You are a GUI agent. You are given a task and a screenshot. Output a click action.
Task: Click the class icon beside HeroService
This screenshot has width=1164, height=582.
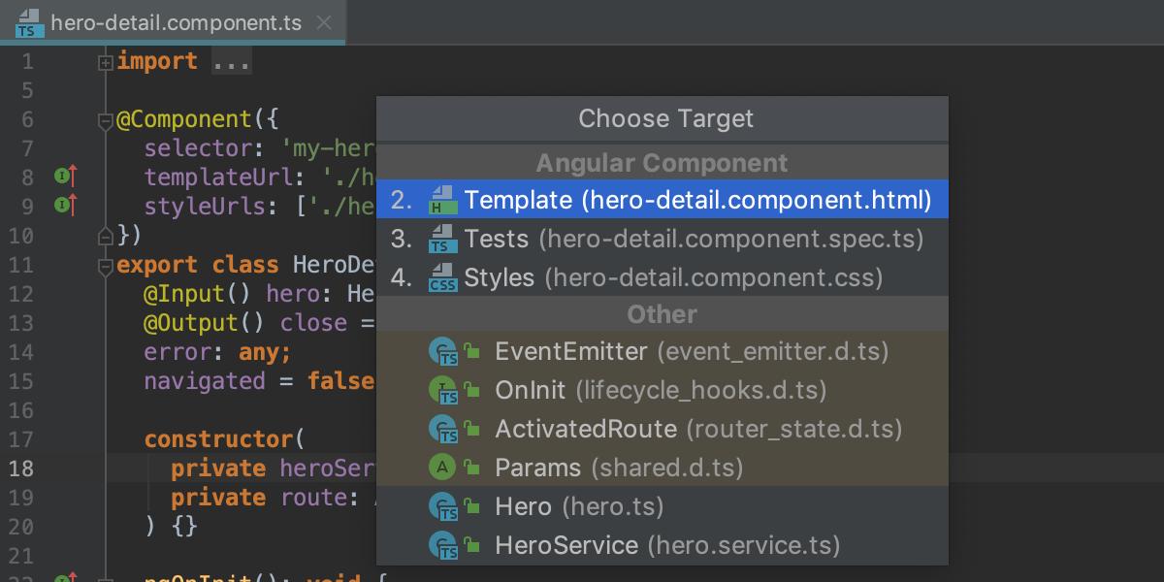click(x=442, y=545)
